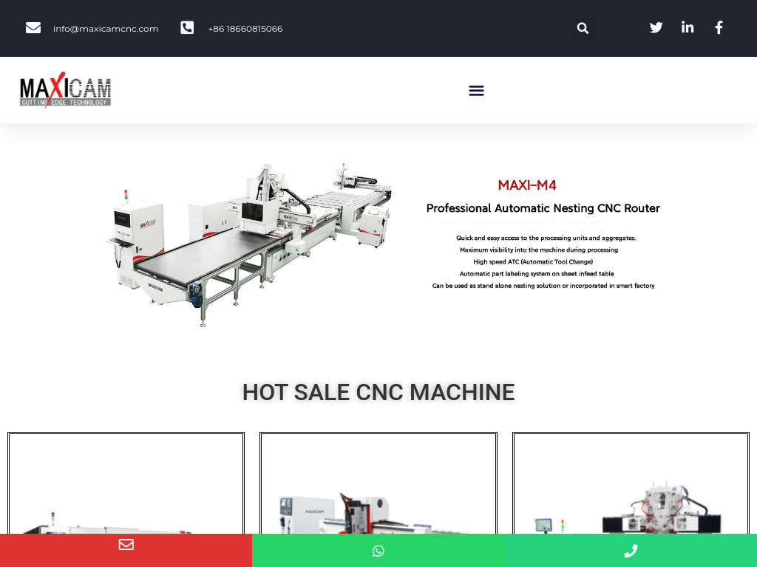Click the red email button in bottom bar
757x567 pixels.
[x=126, y=550]
